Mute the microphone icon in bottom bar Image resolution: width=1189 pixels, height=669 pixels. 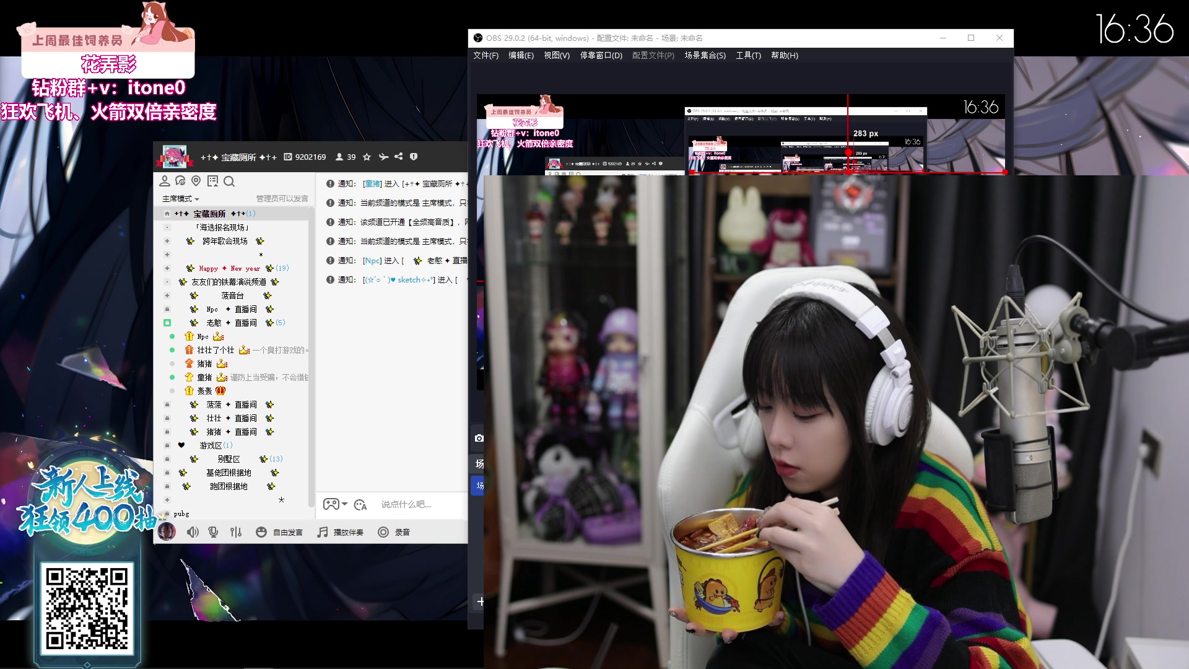pyautogui.click(x=214, y=532)
